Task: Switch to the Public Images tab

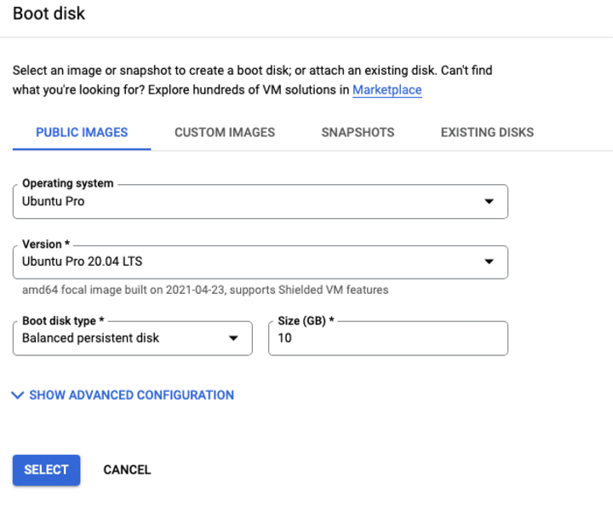Action: (x=82, y=132)
